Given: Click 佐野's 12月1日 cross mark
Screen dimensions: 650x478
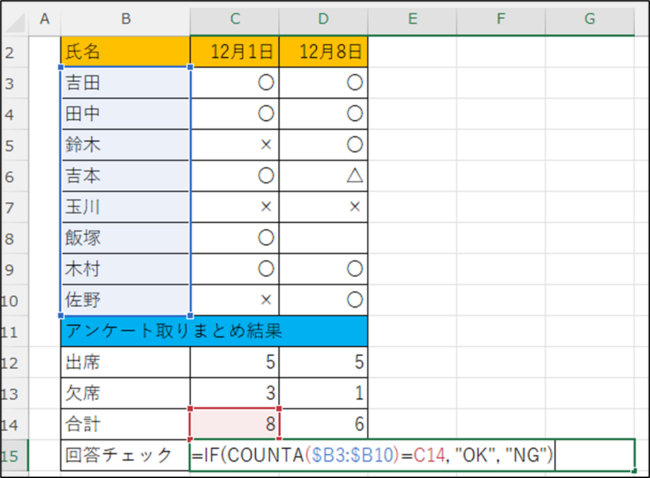Looking at the screenshot, I should pyautogui.click(x=266, y=300).
